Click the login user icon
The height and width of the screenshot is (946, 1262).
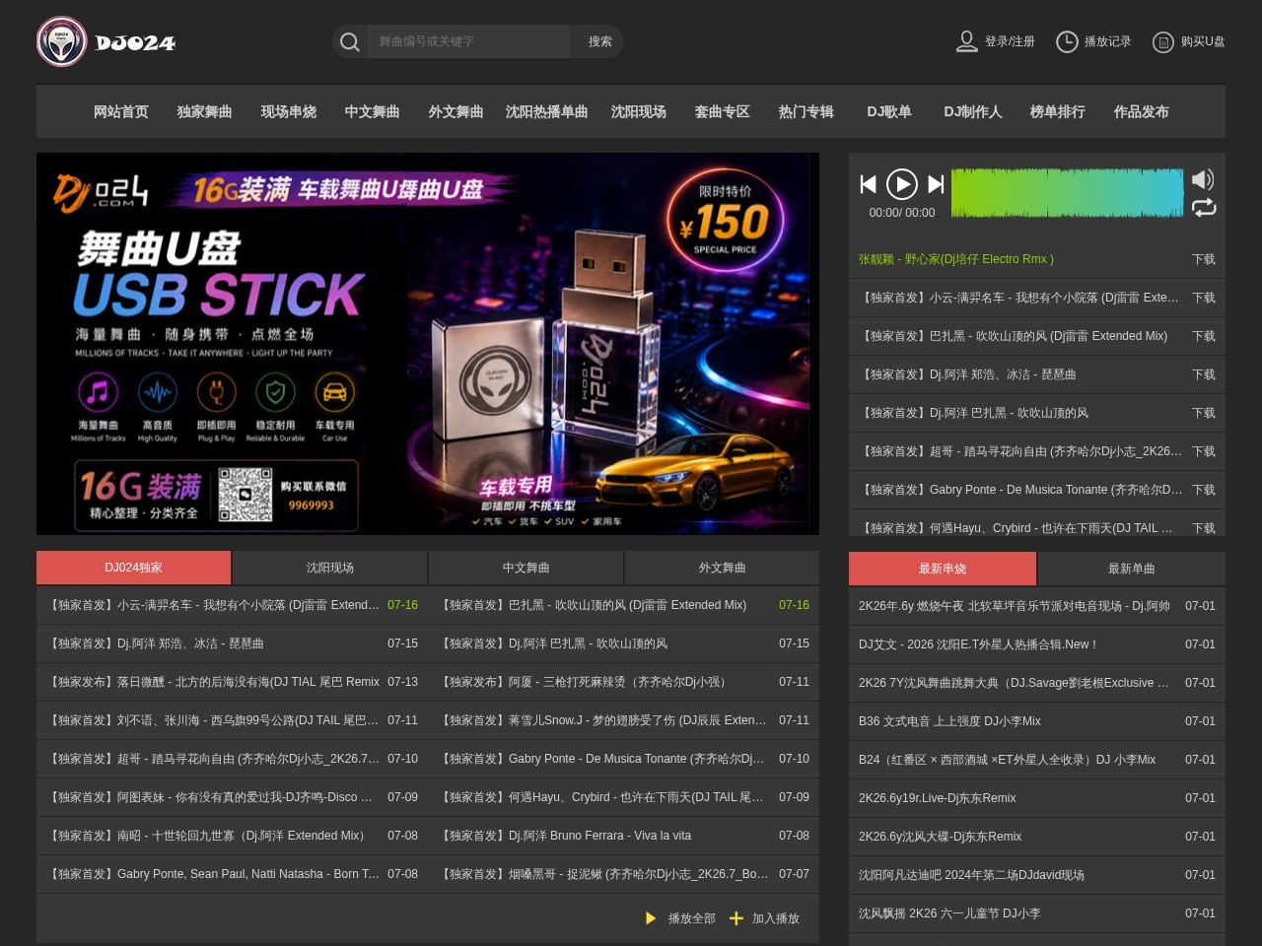tap(966, 41)
